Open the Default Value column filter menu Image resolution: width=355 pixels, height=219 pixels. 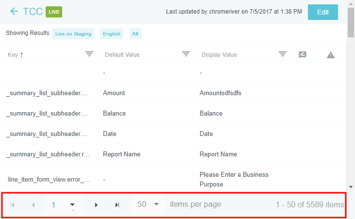tap(186, 54)
